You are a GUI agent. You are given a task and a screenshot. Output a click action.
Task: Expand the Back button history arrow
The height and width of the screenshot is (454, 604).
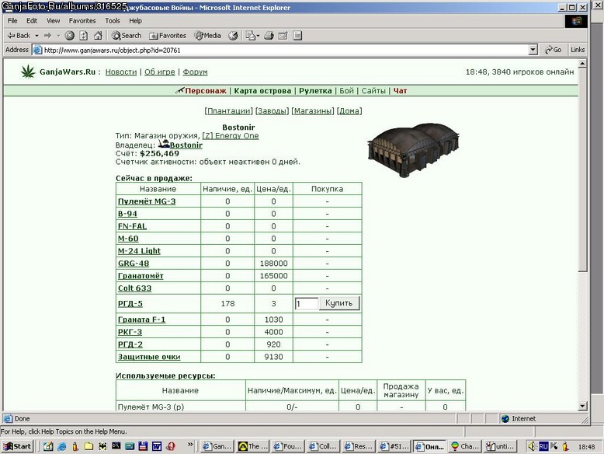[36, 36]
